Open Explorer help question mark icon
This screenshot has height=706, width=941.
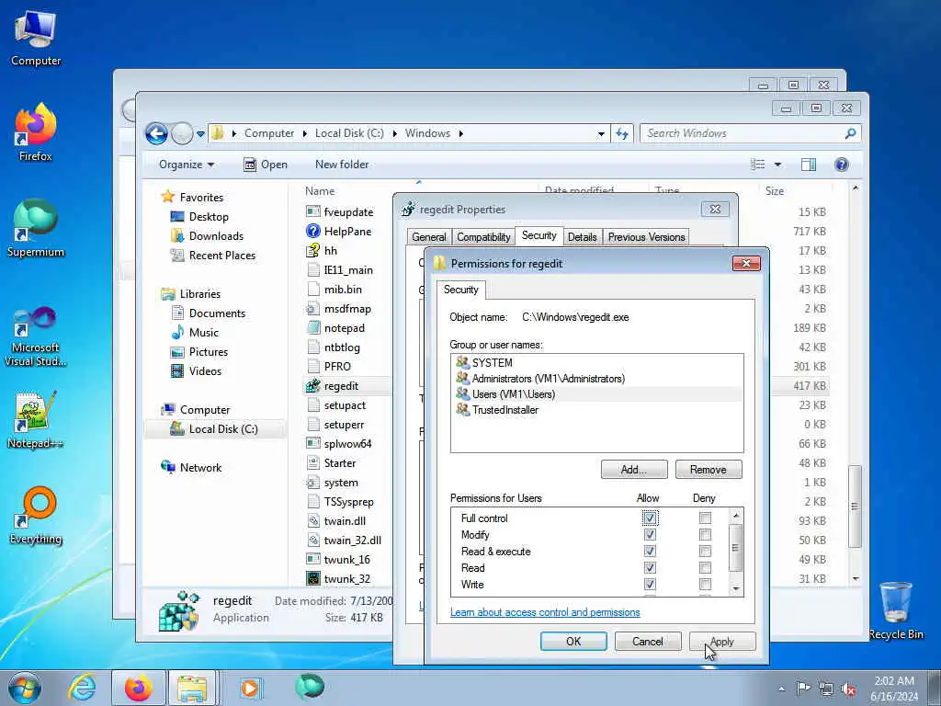coord(842,165)
